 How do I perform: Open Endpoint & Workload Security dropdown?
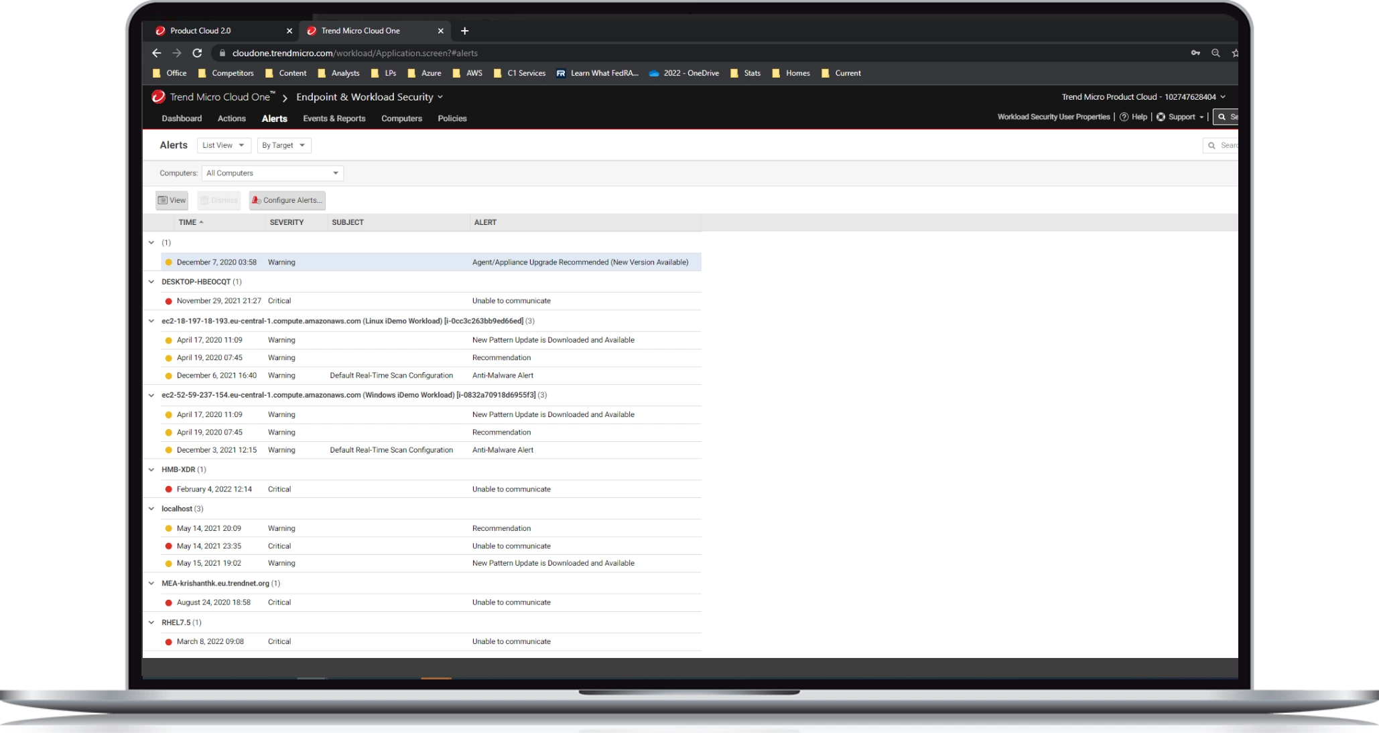click(370, 97)
